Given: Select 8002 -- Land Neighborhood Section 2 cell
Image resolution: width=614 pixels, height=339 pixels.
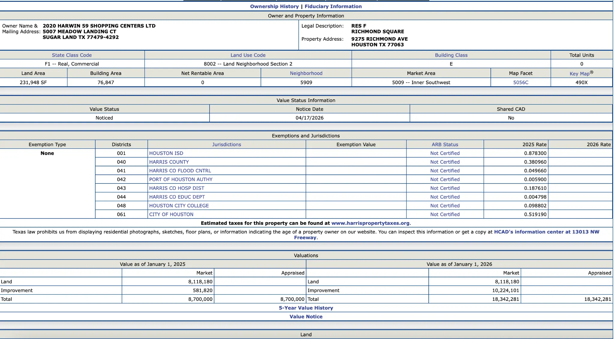Looking at the screenshot, I should coord(248,64).
